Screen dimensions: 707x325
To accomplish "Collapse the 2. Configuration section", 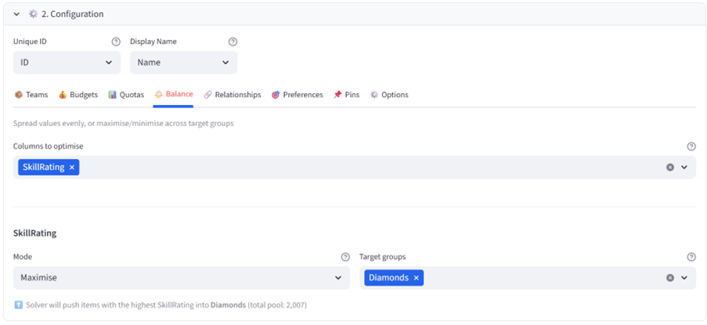I will [16, 14].
